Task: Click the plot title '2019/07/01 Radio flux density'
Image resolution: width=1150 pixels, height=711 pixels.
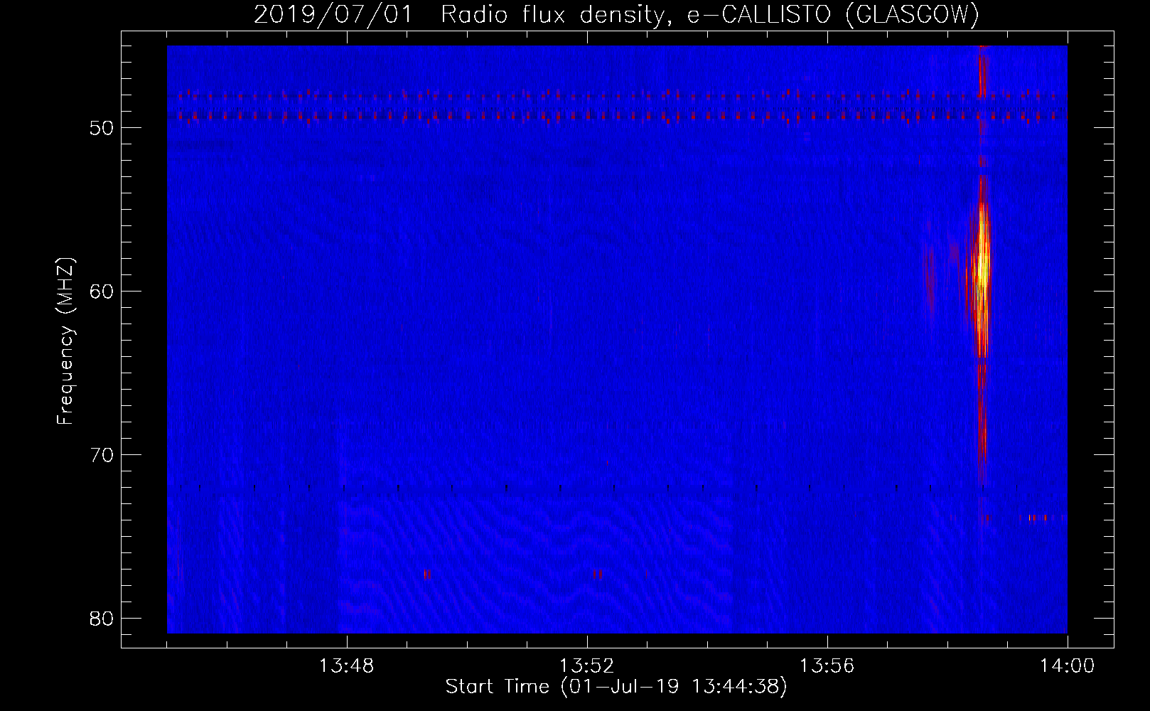Action: tap(616, 14)
